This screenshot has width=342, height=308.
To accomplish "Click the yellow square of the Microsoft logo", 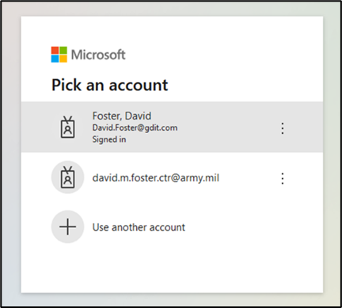I will [63, 59].
